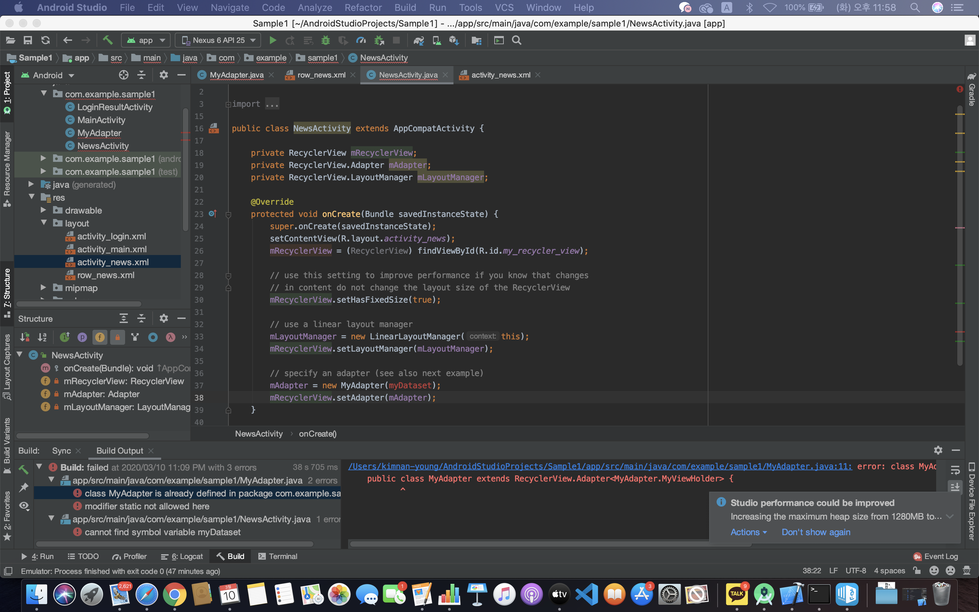Select cannot find symbol myDataset error
The image size is (979, 612).
(x=162, y=532)
